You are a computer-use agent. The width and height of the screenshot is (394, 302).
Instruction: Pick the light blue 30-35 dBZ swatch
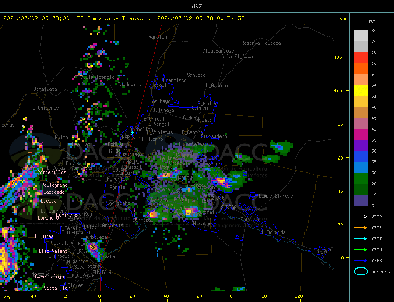pyautogui.click(x=361, y=167)
